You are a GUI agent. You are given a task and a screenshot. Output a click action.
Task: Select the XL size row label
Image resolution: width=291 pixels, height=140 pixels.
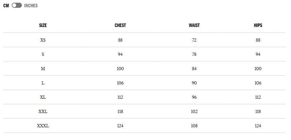click(x=43, y=97)
